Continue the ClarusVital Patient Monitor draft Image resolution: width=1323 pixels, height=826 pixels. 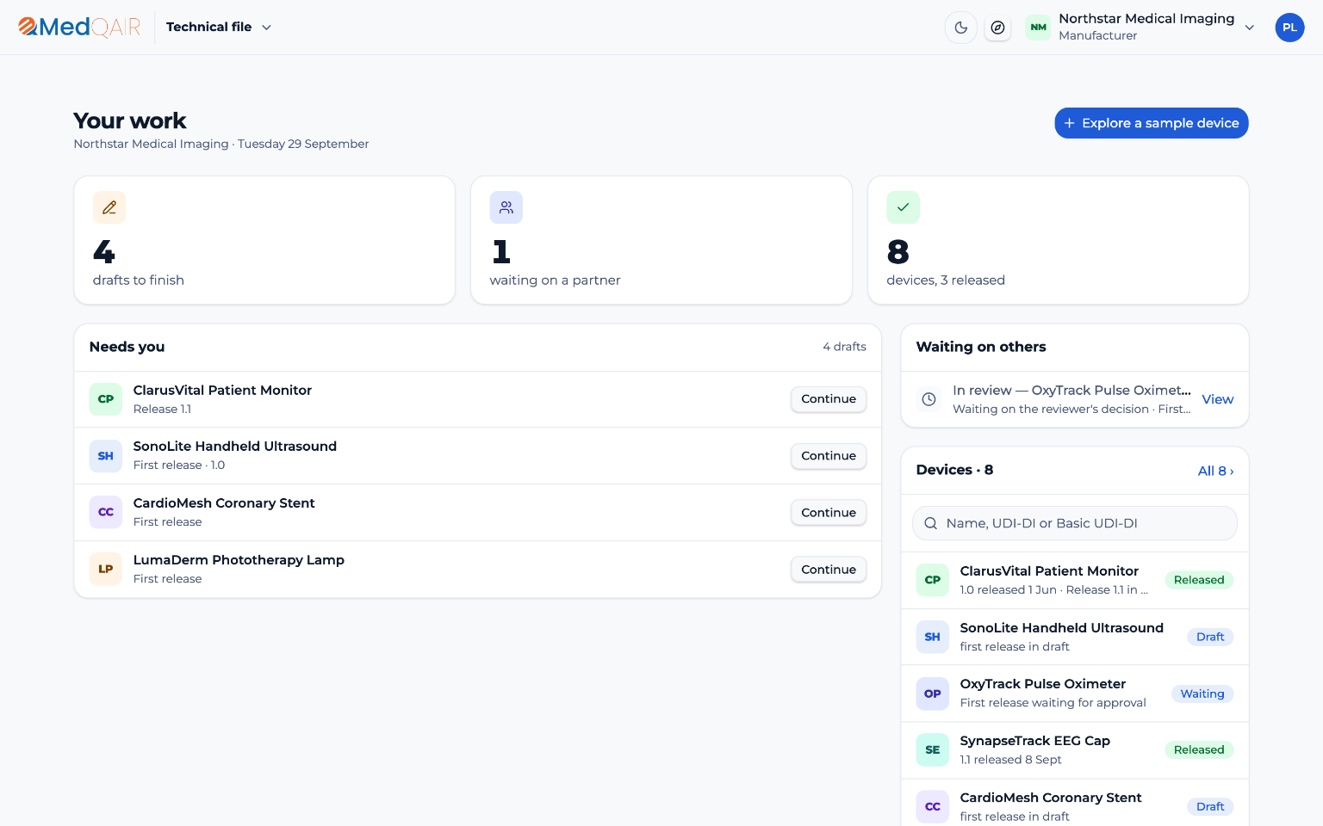click(x=829, y=399)
